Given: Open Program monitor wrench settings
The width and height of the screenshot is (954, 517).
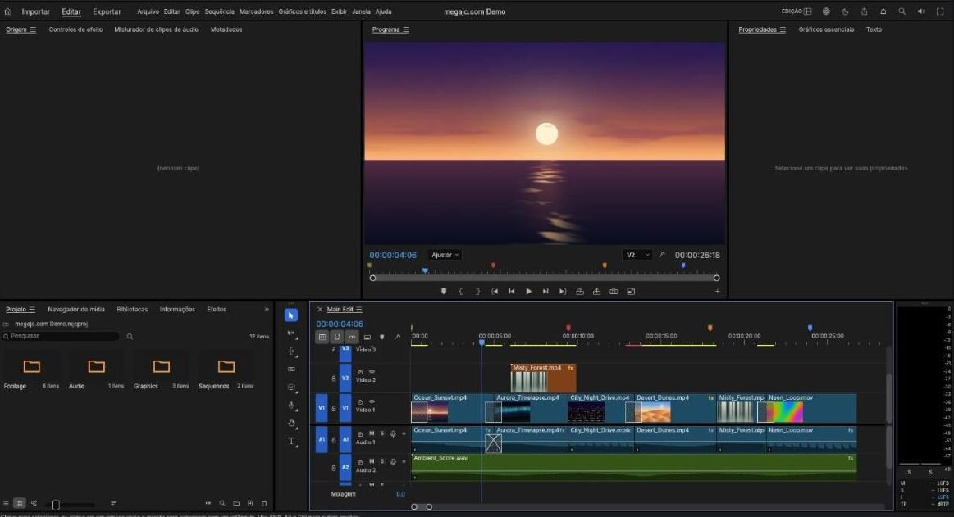Looking at the screenshot, I should pos(662,255).
